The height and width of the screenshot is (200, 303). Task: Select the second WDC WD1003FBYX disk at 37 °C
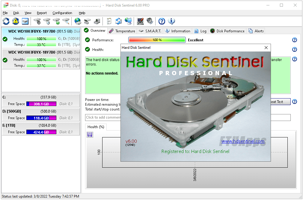tap(41, 59)
